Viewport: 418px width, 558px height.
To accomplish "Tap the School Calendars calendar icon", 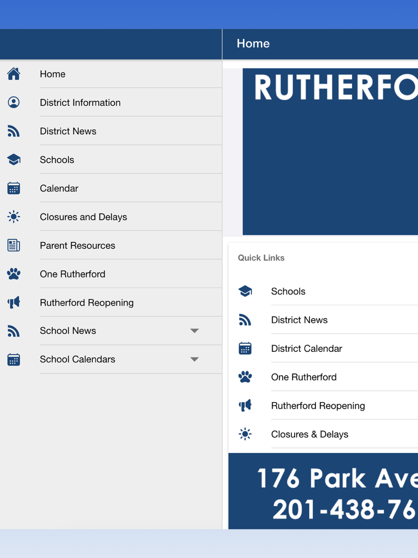I will pyautogui.click(x=14, y=360).
